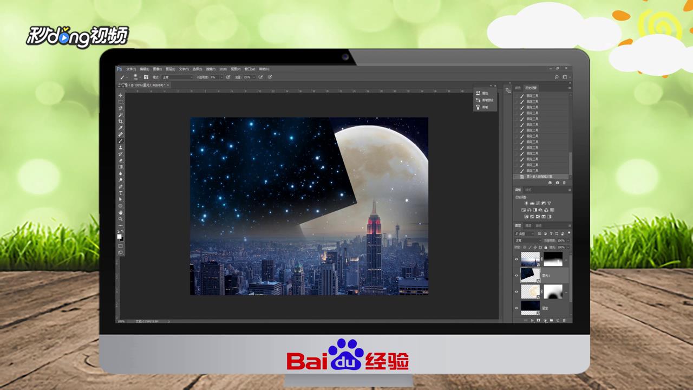Switch to the 通道 tab
The width and height of the screenshot is (693, 390).
[527, 225]
